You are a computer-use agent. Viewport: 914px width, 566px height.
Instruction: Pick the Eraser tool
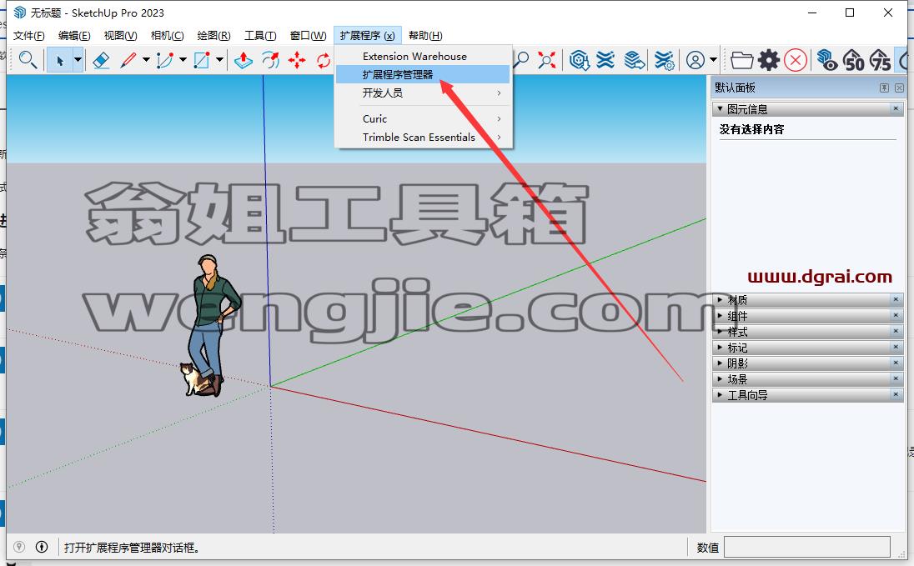pos(102,59)
